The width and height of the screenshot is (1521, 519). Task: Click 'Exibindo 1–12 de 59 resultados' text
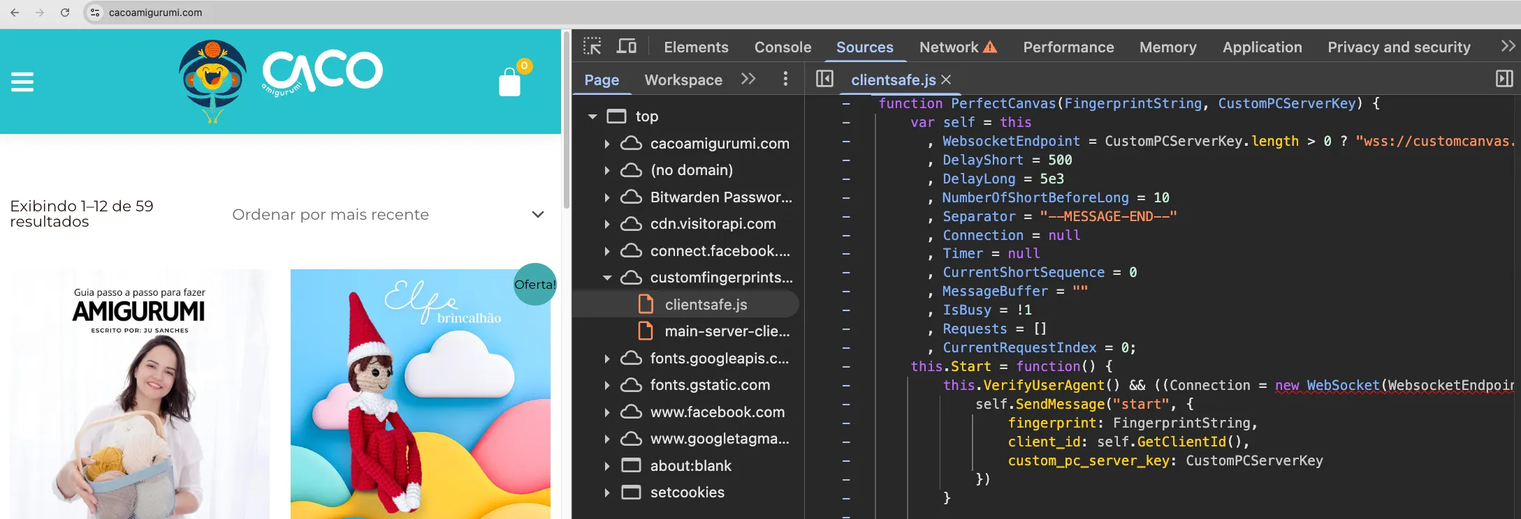coord(81,213)
